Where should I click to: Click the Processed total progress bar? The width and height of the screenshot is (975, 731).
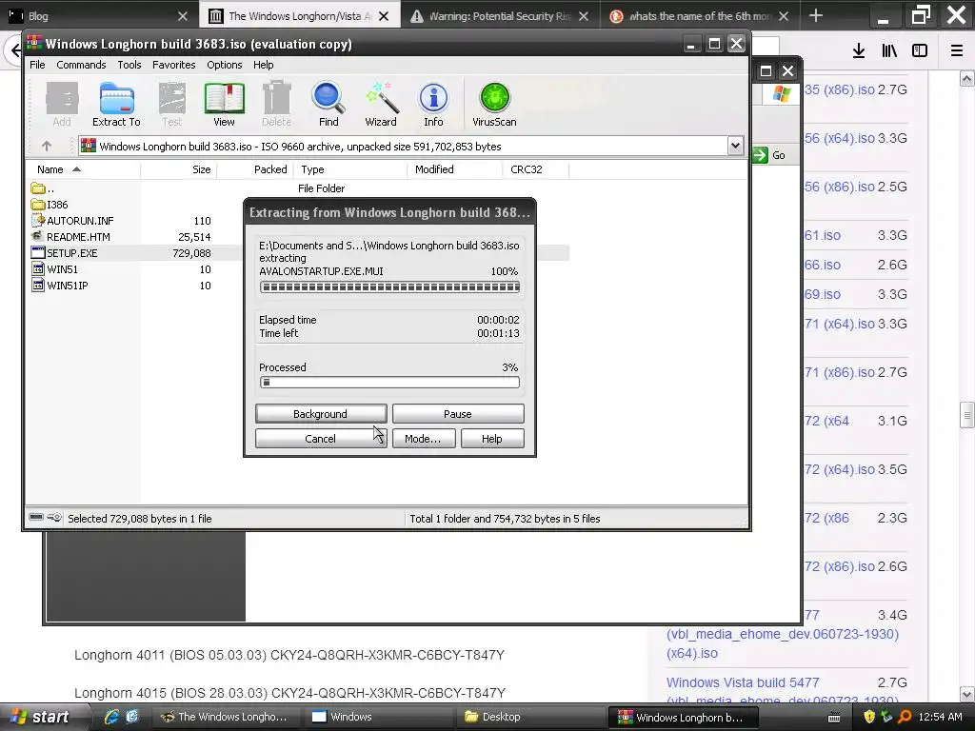point(389,383)
